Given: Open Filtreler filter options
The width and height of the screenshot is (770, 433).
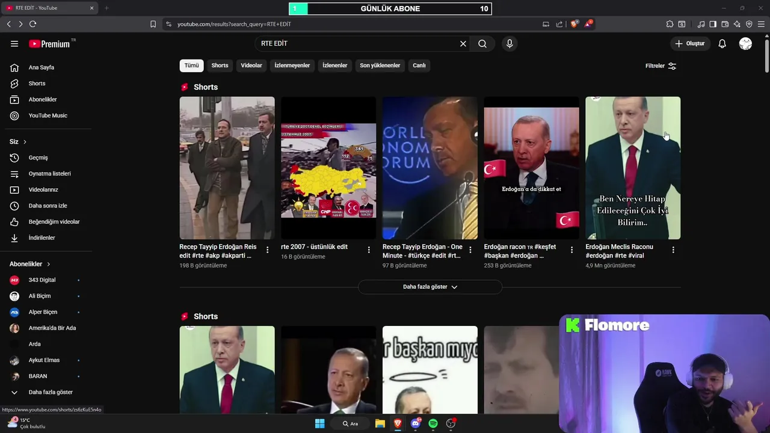Looking at the screenshot, I should tap(661, 66).
